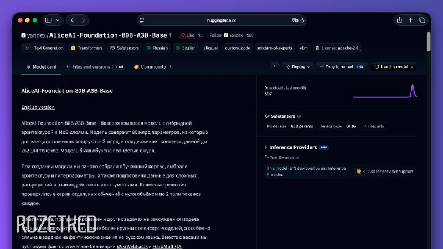Like the AliceAI model
This screenshot has width=443, height=249.
188,35
